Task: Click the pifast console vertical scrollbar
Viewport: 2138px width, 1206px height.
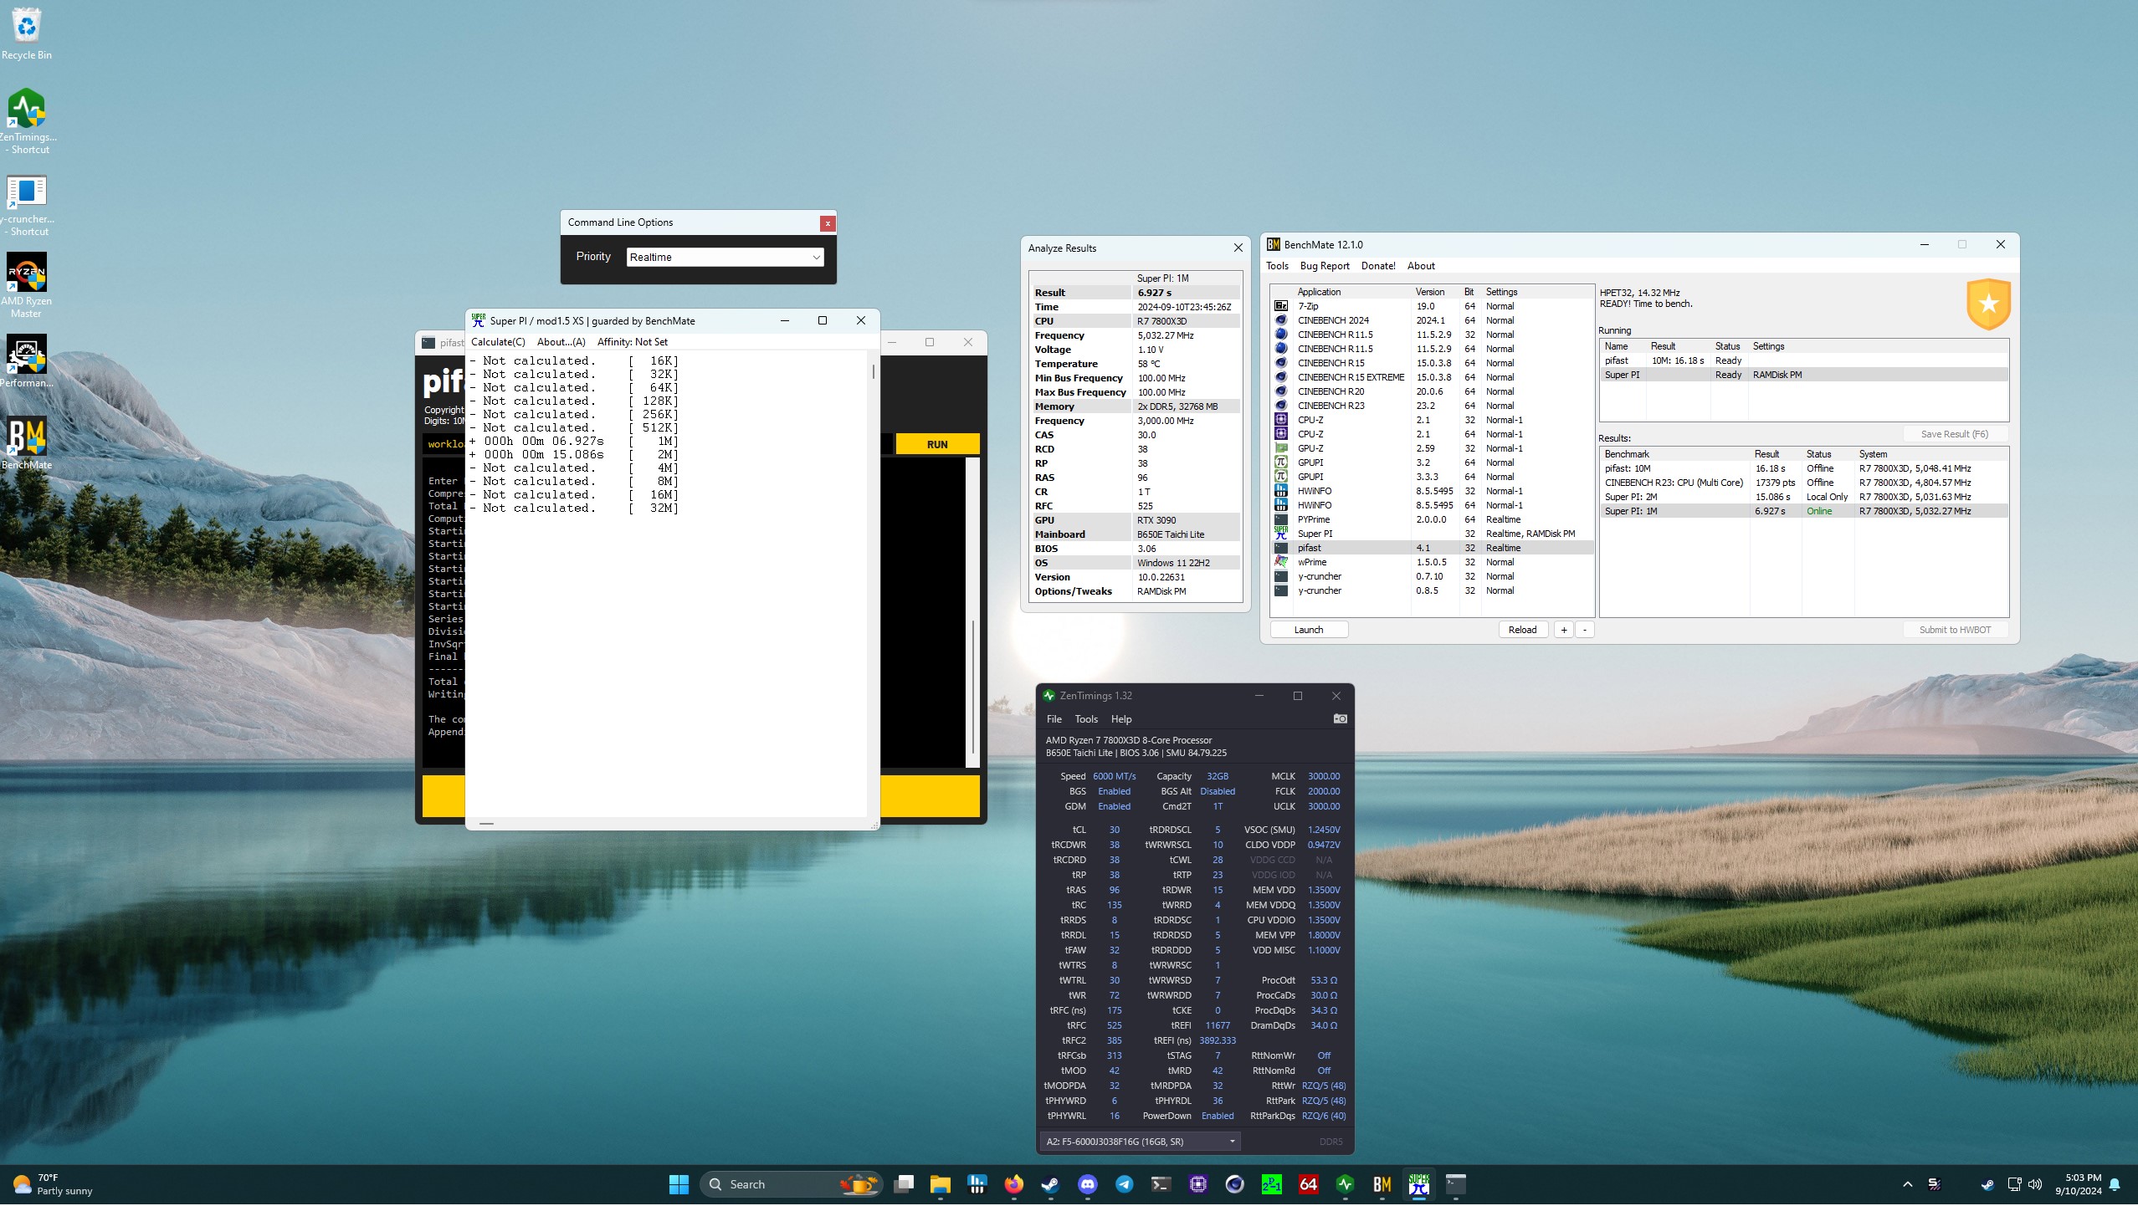Action: pos(972,612)
